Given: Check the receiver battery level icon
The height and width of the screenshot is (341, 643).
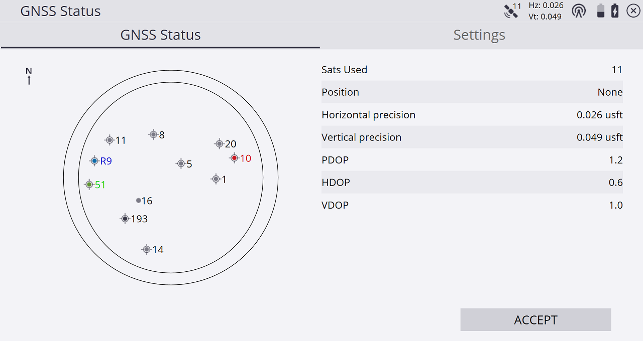Looking at the screenshot, I should pyautogui.click(x=600, y=11).
